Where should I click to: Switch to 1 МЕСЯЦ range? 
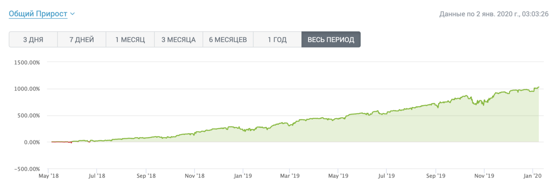(130, 40)
